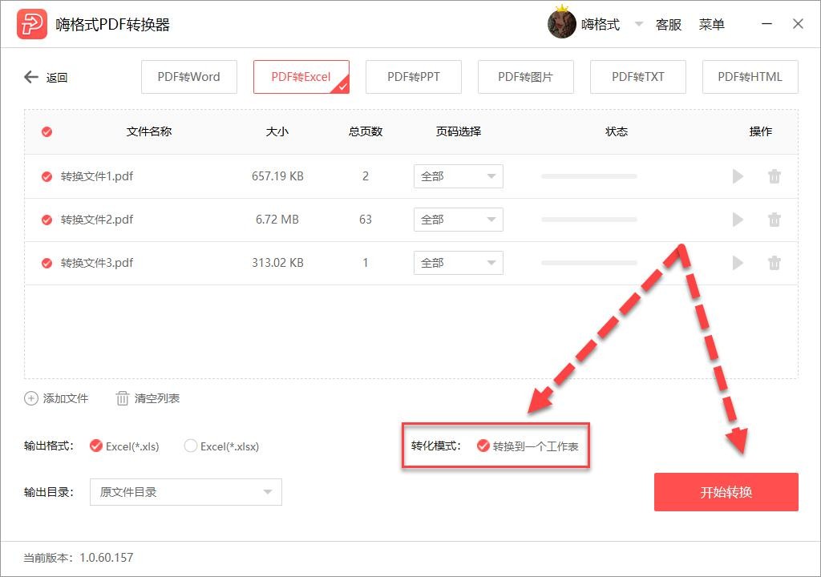This screenshot has height=577, width=821.
Task: Click size value 6.72 MB
Action: pyautogui.click(x=277, y=220)
